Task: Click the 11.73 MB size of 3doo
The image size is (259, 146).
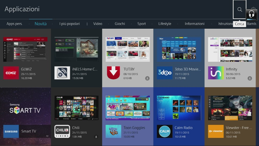Action: pos(180,78)
